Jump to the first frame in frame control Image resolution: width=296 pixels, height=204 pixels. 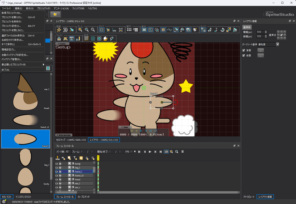coord(139,152)
